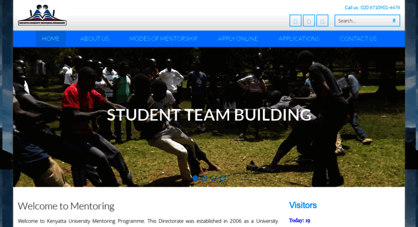The height and width of the screenshot is (227, 418).
Task: Click the Visitors heading in sidebar
Action: [303, 205]
